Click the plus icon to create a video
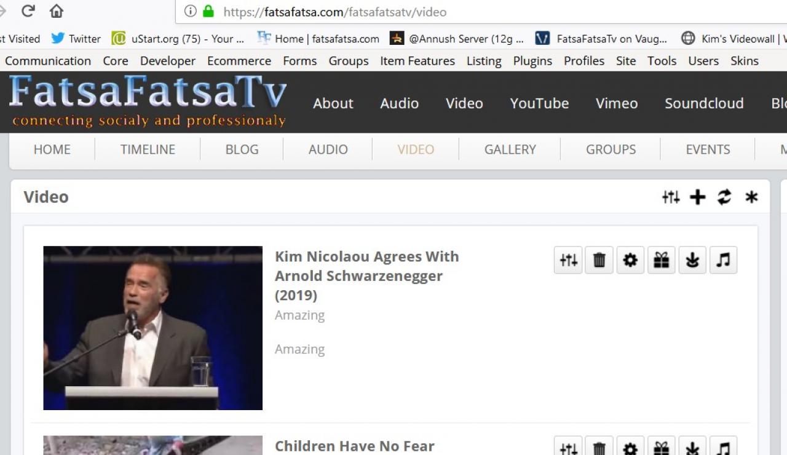 [697, 197]
